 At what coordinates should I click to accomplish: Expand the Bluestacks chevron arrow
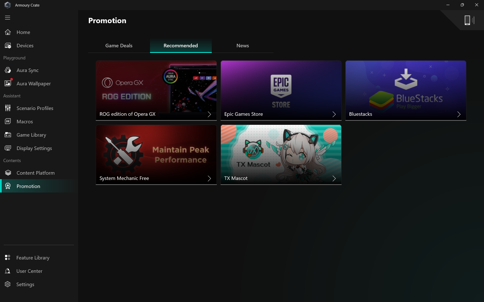(x=459, y=114)
